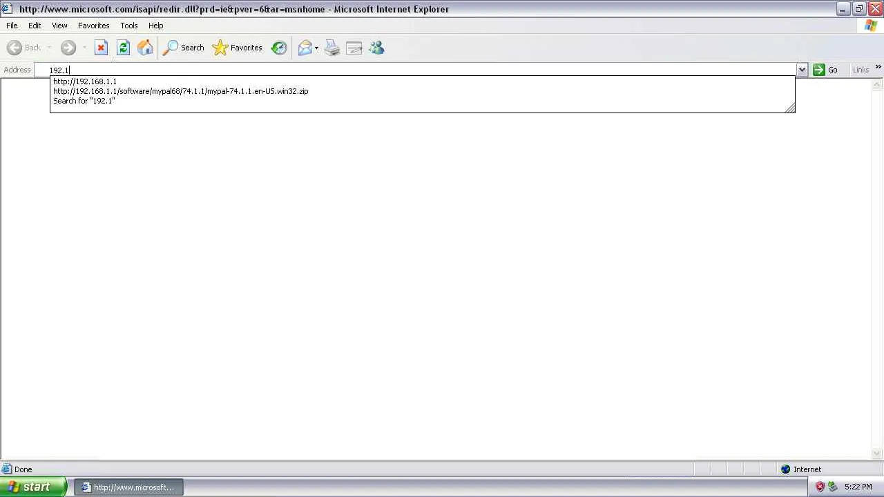Click the page icon in the title bar
Viewport: 884px width, 497px height.
pos(7,9)
